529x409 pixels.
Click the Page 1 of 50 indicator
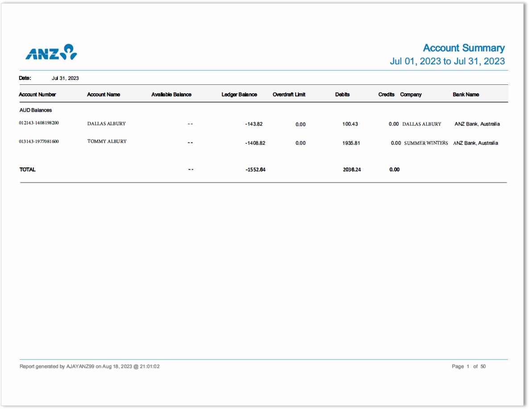(469, 366)
